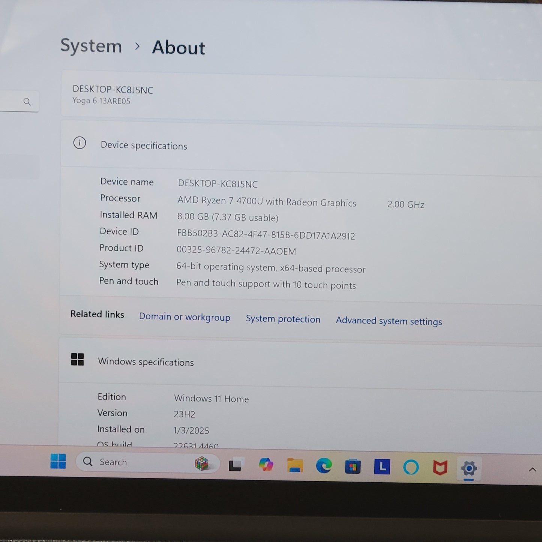
Task: Open Advanced system settings link
Action: coord(389,321)
